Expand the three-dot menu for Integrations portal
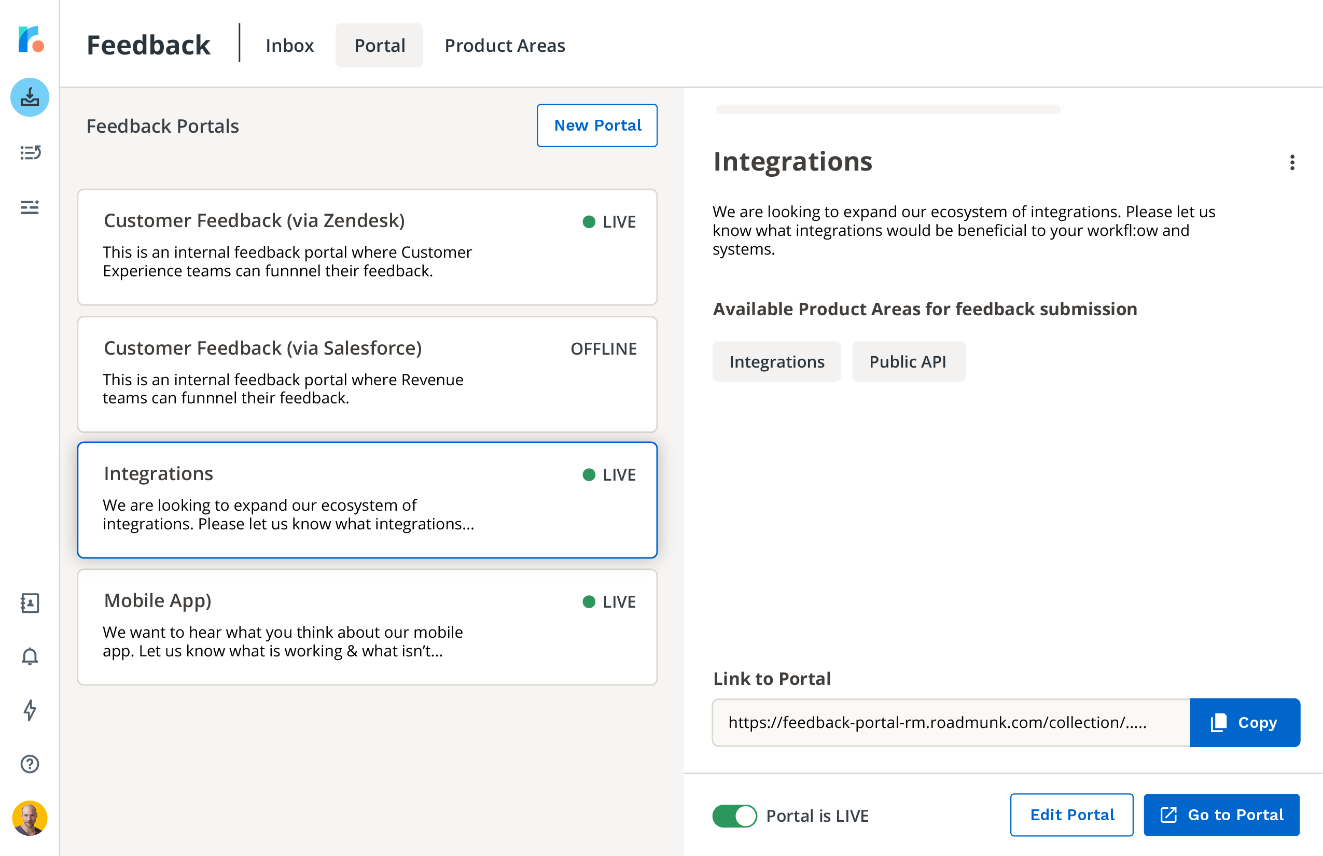This screenshot has height=856, width=1323. (x=1292, y=162)
